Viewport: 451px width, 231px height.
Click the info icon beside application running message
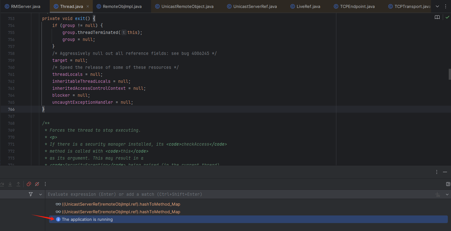(58, 219)
